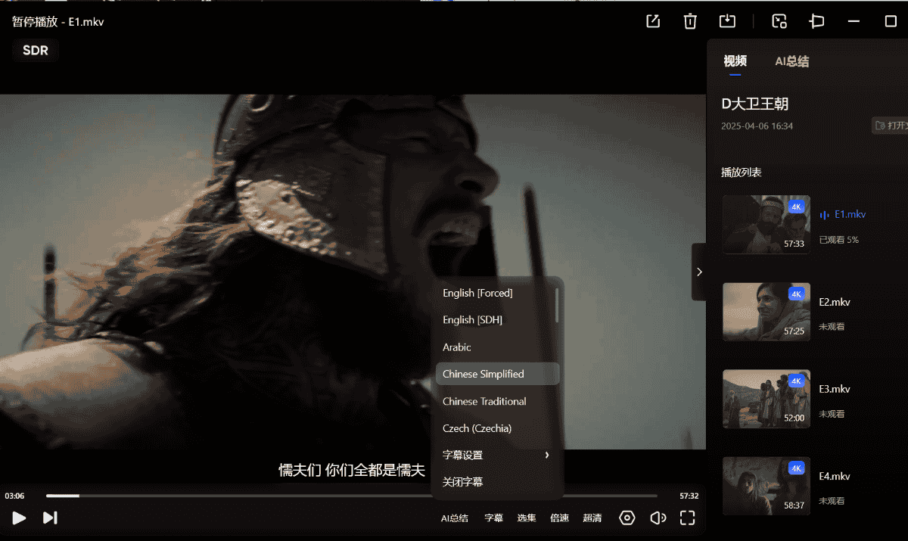Switch to the AI总结 tab
The height and width of the screenshot is (541, 908).
tap(791, 62)
